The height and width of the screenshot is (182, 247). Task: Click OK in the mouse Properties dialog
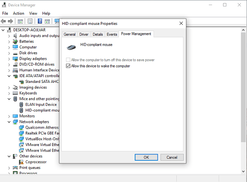pos(146,157)
